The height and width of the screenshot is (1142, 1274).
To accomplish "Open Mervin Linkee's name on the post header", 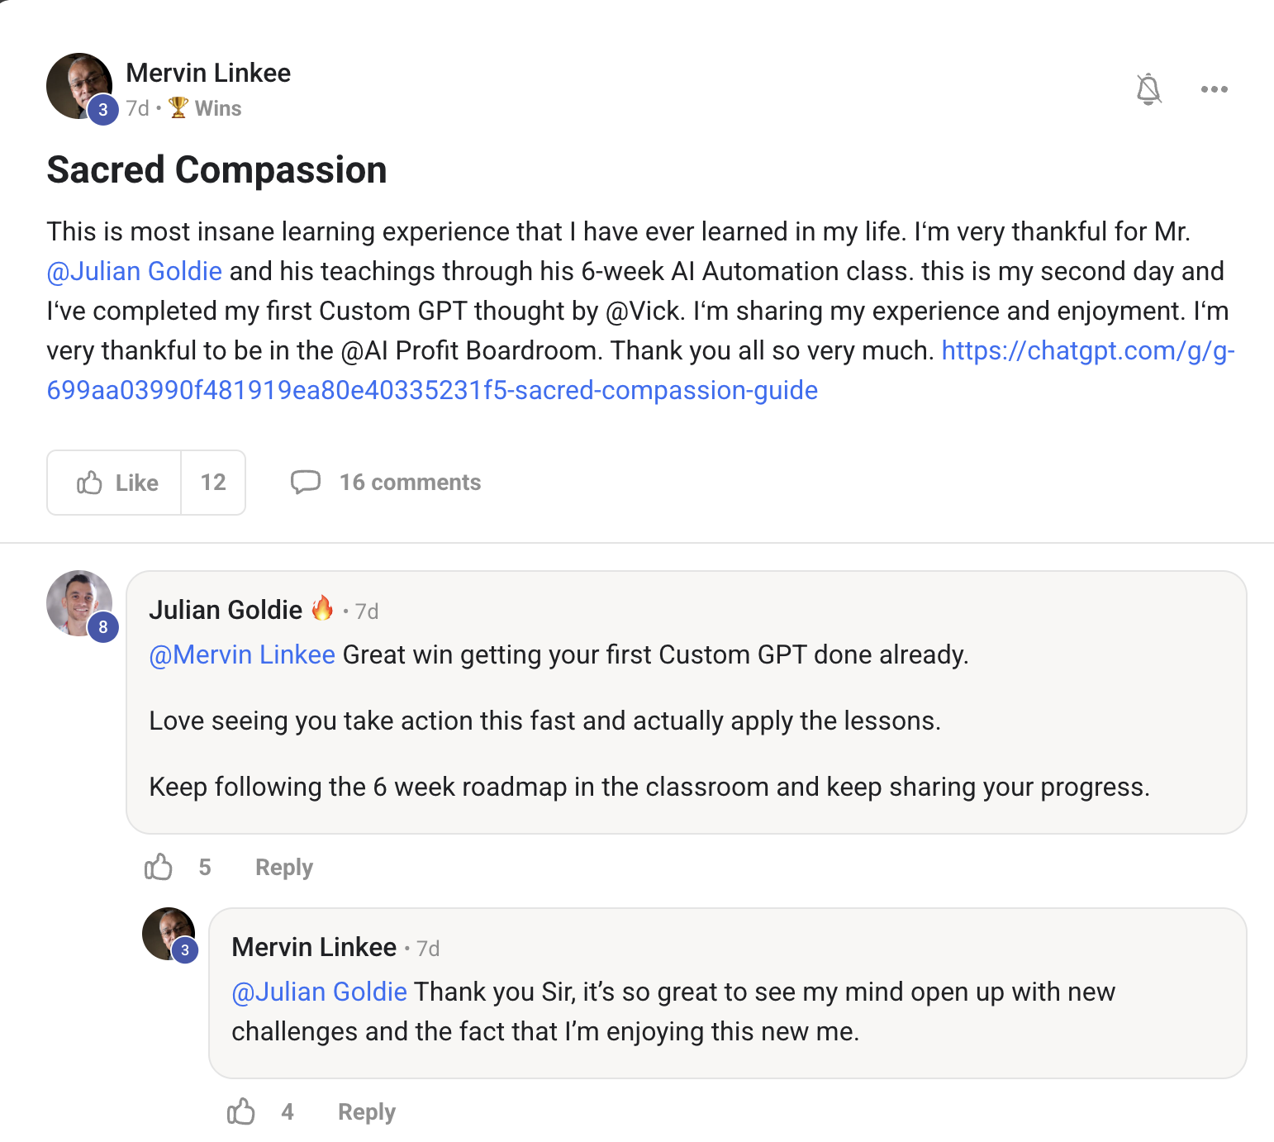I will pos(208,73).
